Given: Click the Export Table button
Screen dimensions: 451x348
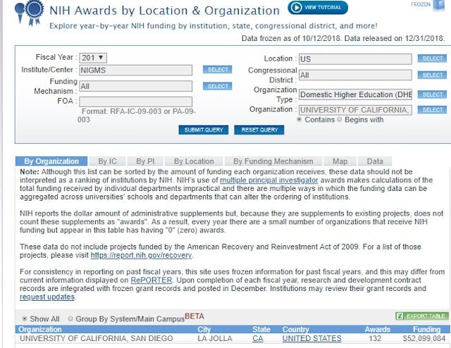Looking at the screenshot, I should (421, 316).
